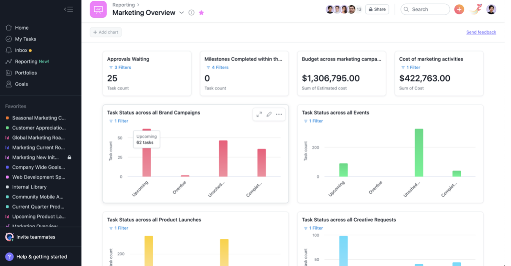The image size is (511, 266).
Task: Open Help & getting started
Action: pyautogui.click(x=42, y=257)
